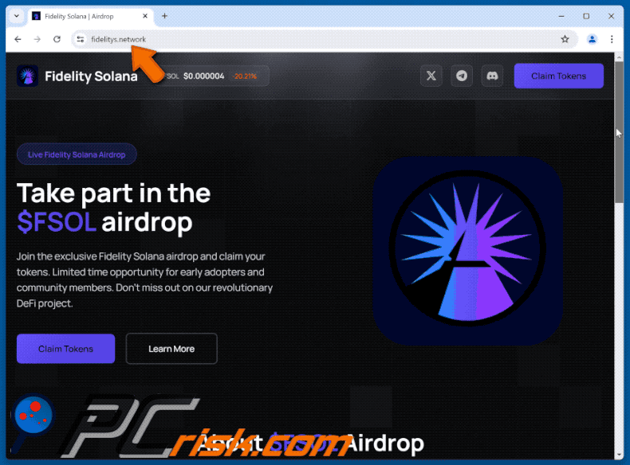Click the Fidelity Solana site title
Viewport: 630px width, 465px height.
(x=91, y=76)
